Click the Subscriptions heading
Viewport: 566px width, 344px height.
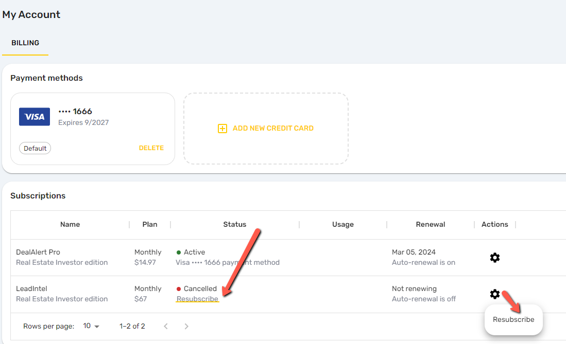point(38,195)
